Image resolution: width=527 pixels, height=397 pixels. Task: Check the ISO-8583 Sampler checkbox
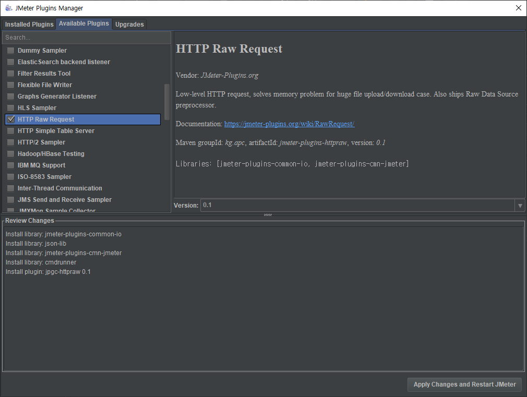pos(11,177)
